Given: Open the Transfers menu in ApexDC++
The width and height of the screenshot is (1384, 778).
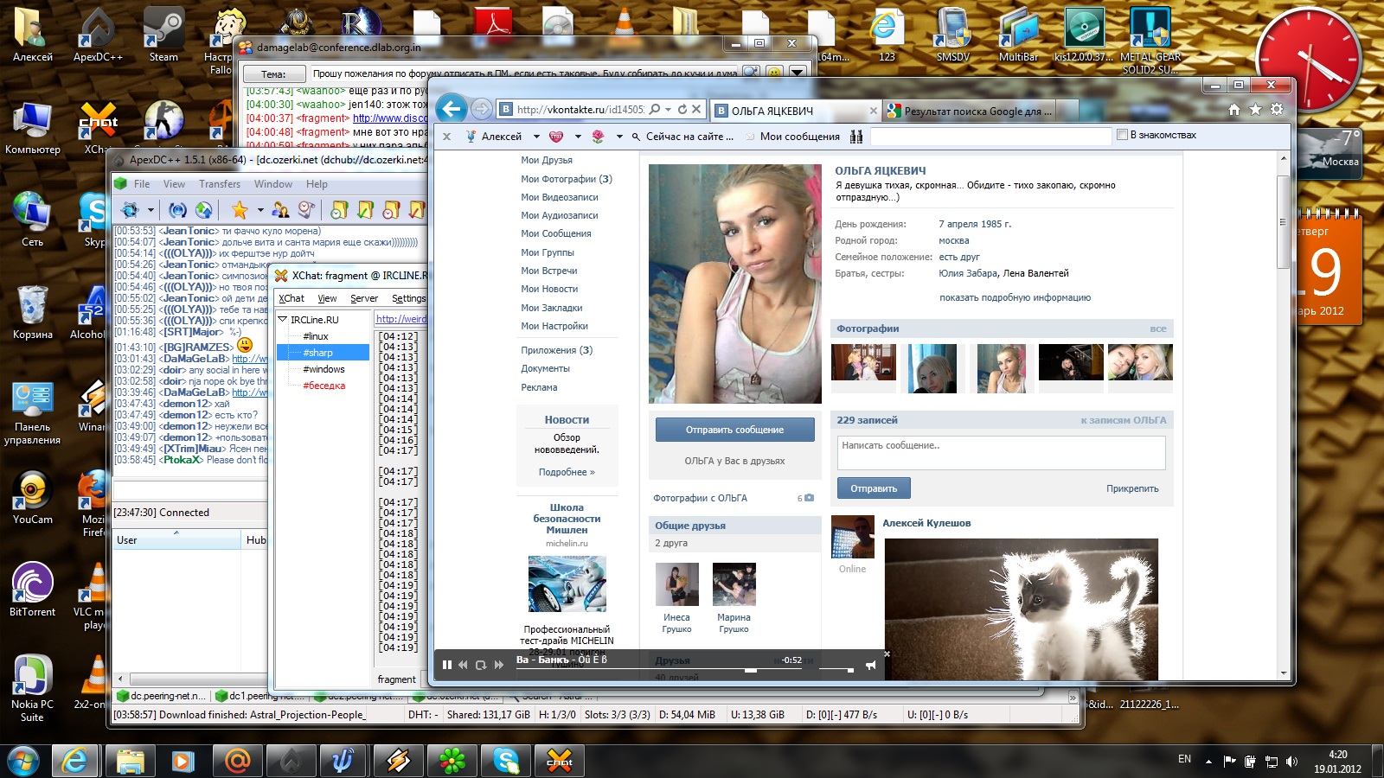Looking at the screenshot, I should (x=220, y=184).
